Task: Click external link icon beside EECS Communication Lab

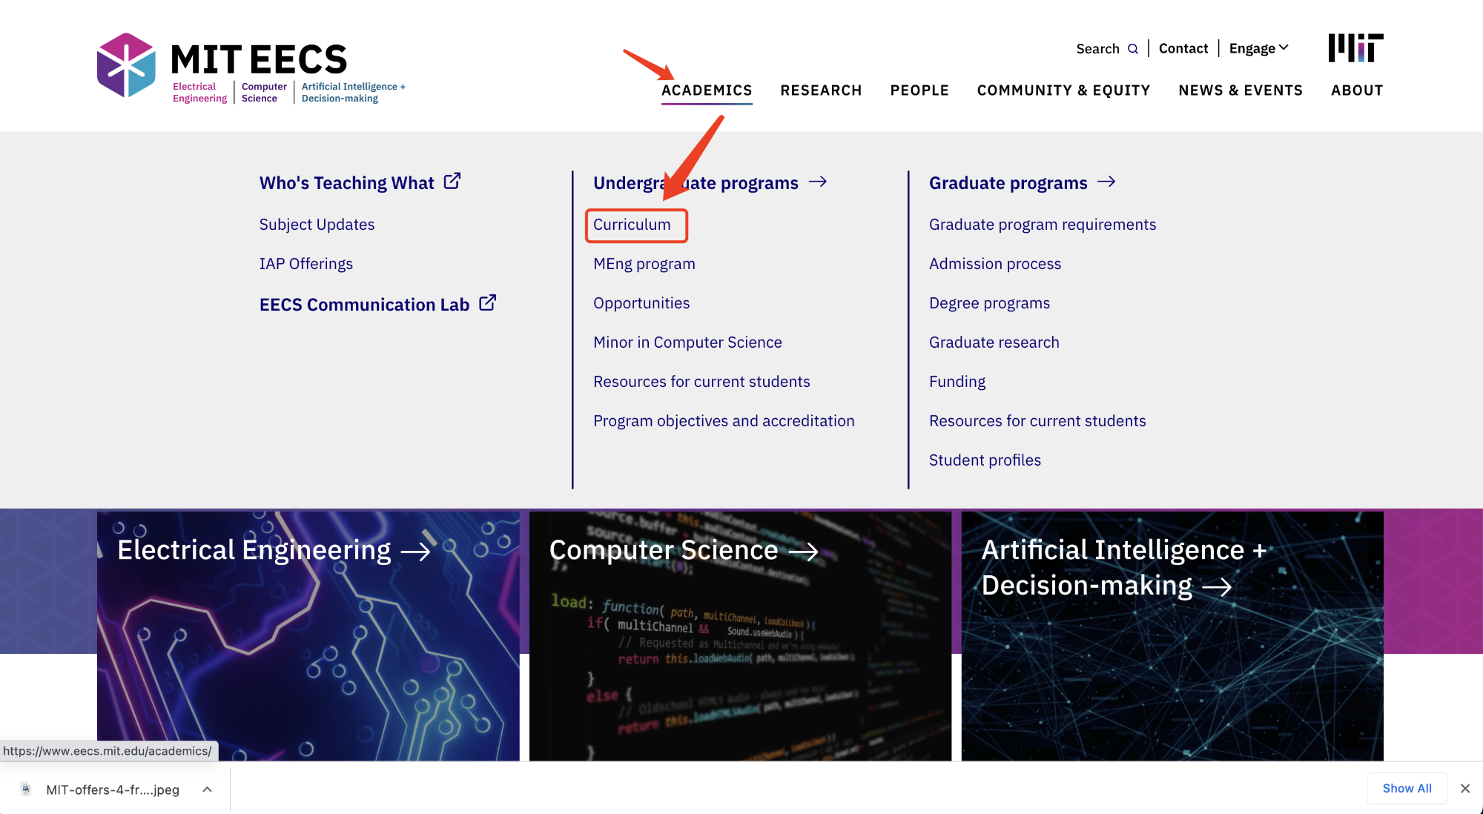Action: coord(488,302)
